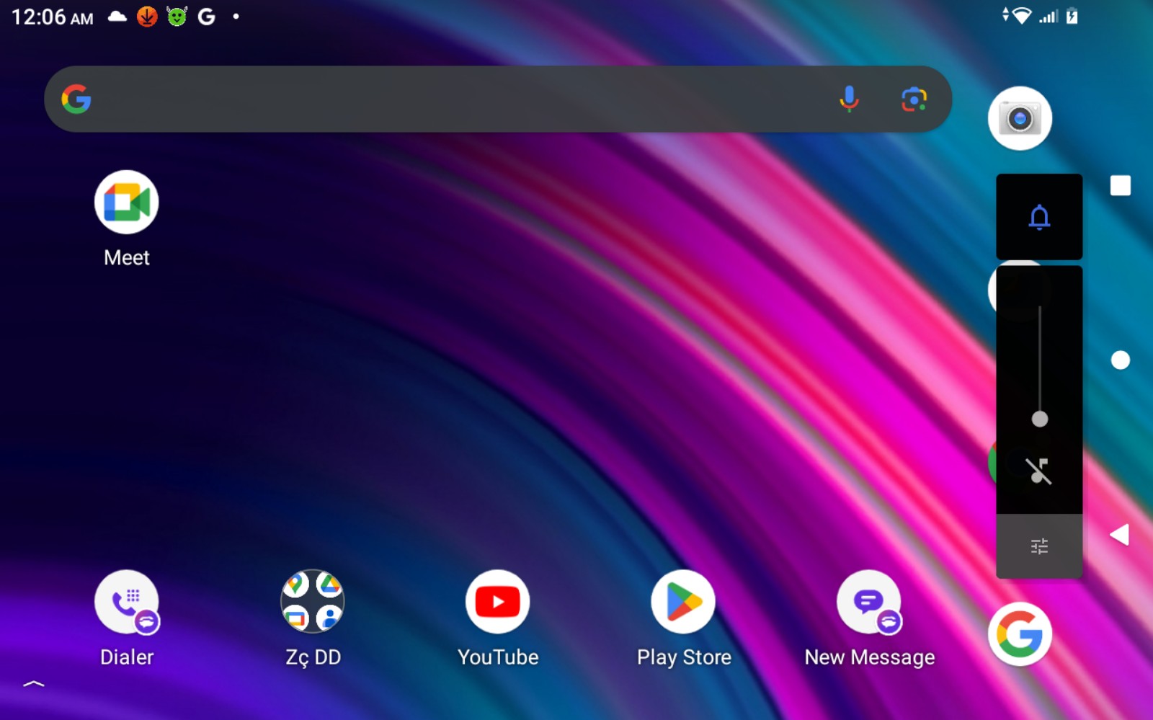Open the Camera app
Viewport: 1153px width, 720px height.
tap(1020, 118)
